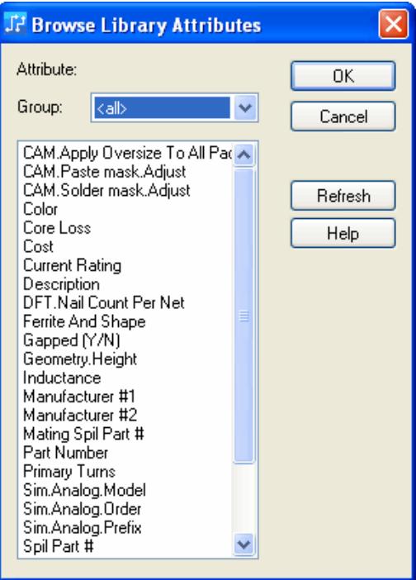Open the Group dropdown arrow
Viewport: 416px width, 580px height.
click(244, 108)
